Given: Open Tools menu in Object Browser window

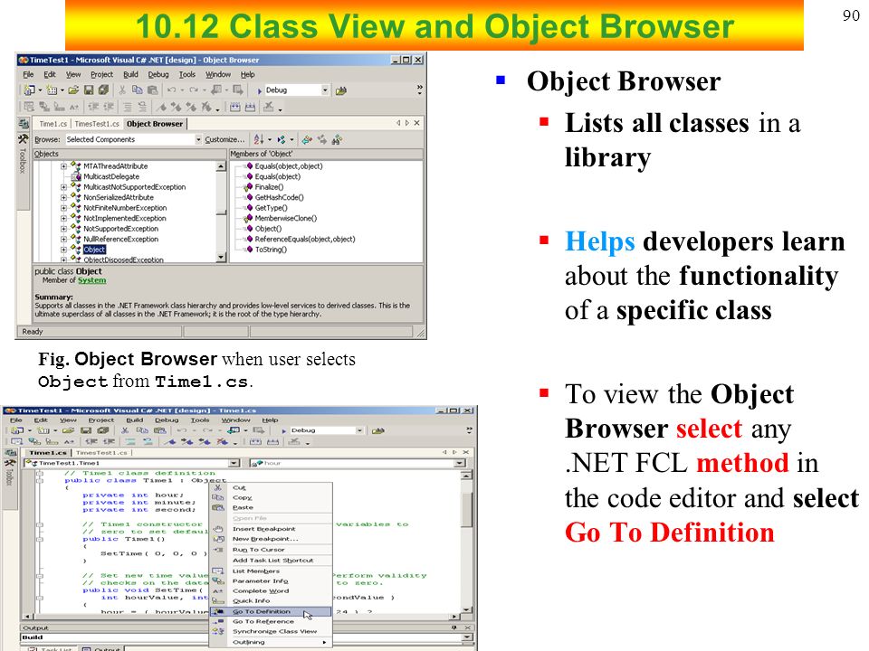Looking at the screenshot, I should pyautogui.click(x=186, y=74).
